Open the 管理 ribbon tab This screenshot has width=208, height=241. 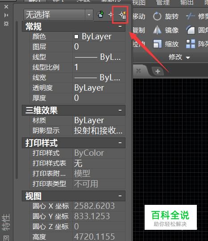(x=163, y=2)
